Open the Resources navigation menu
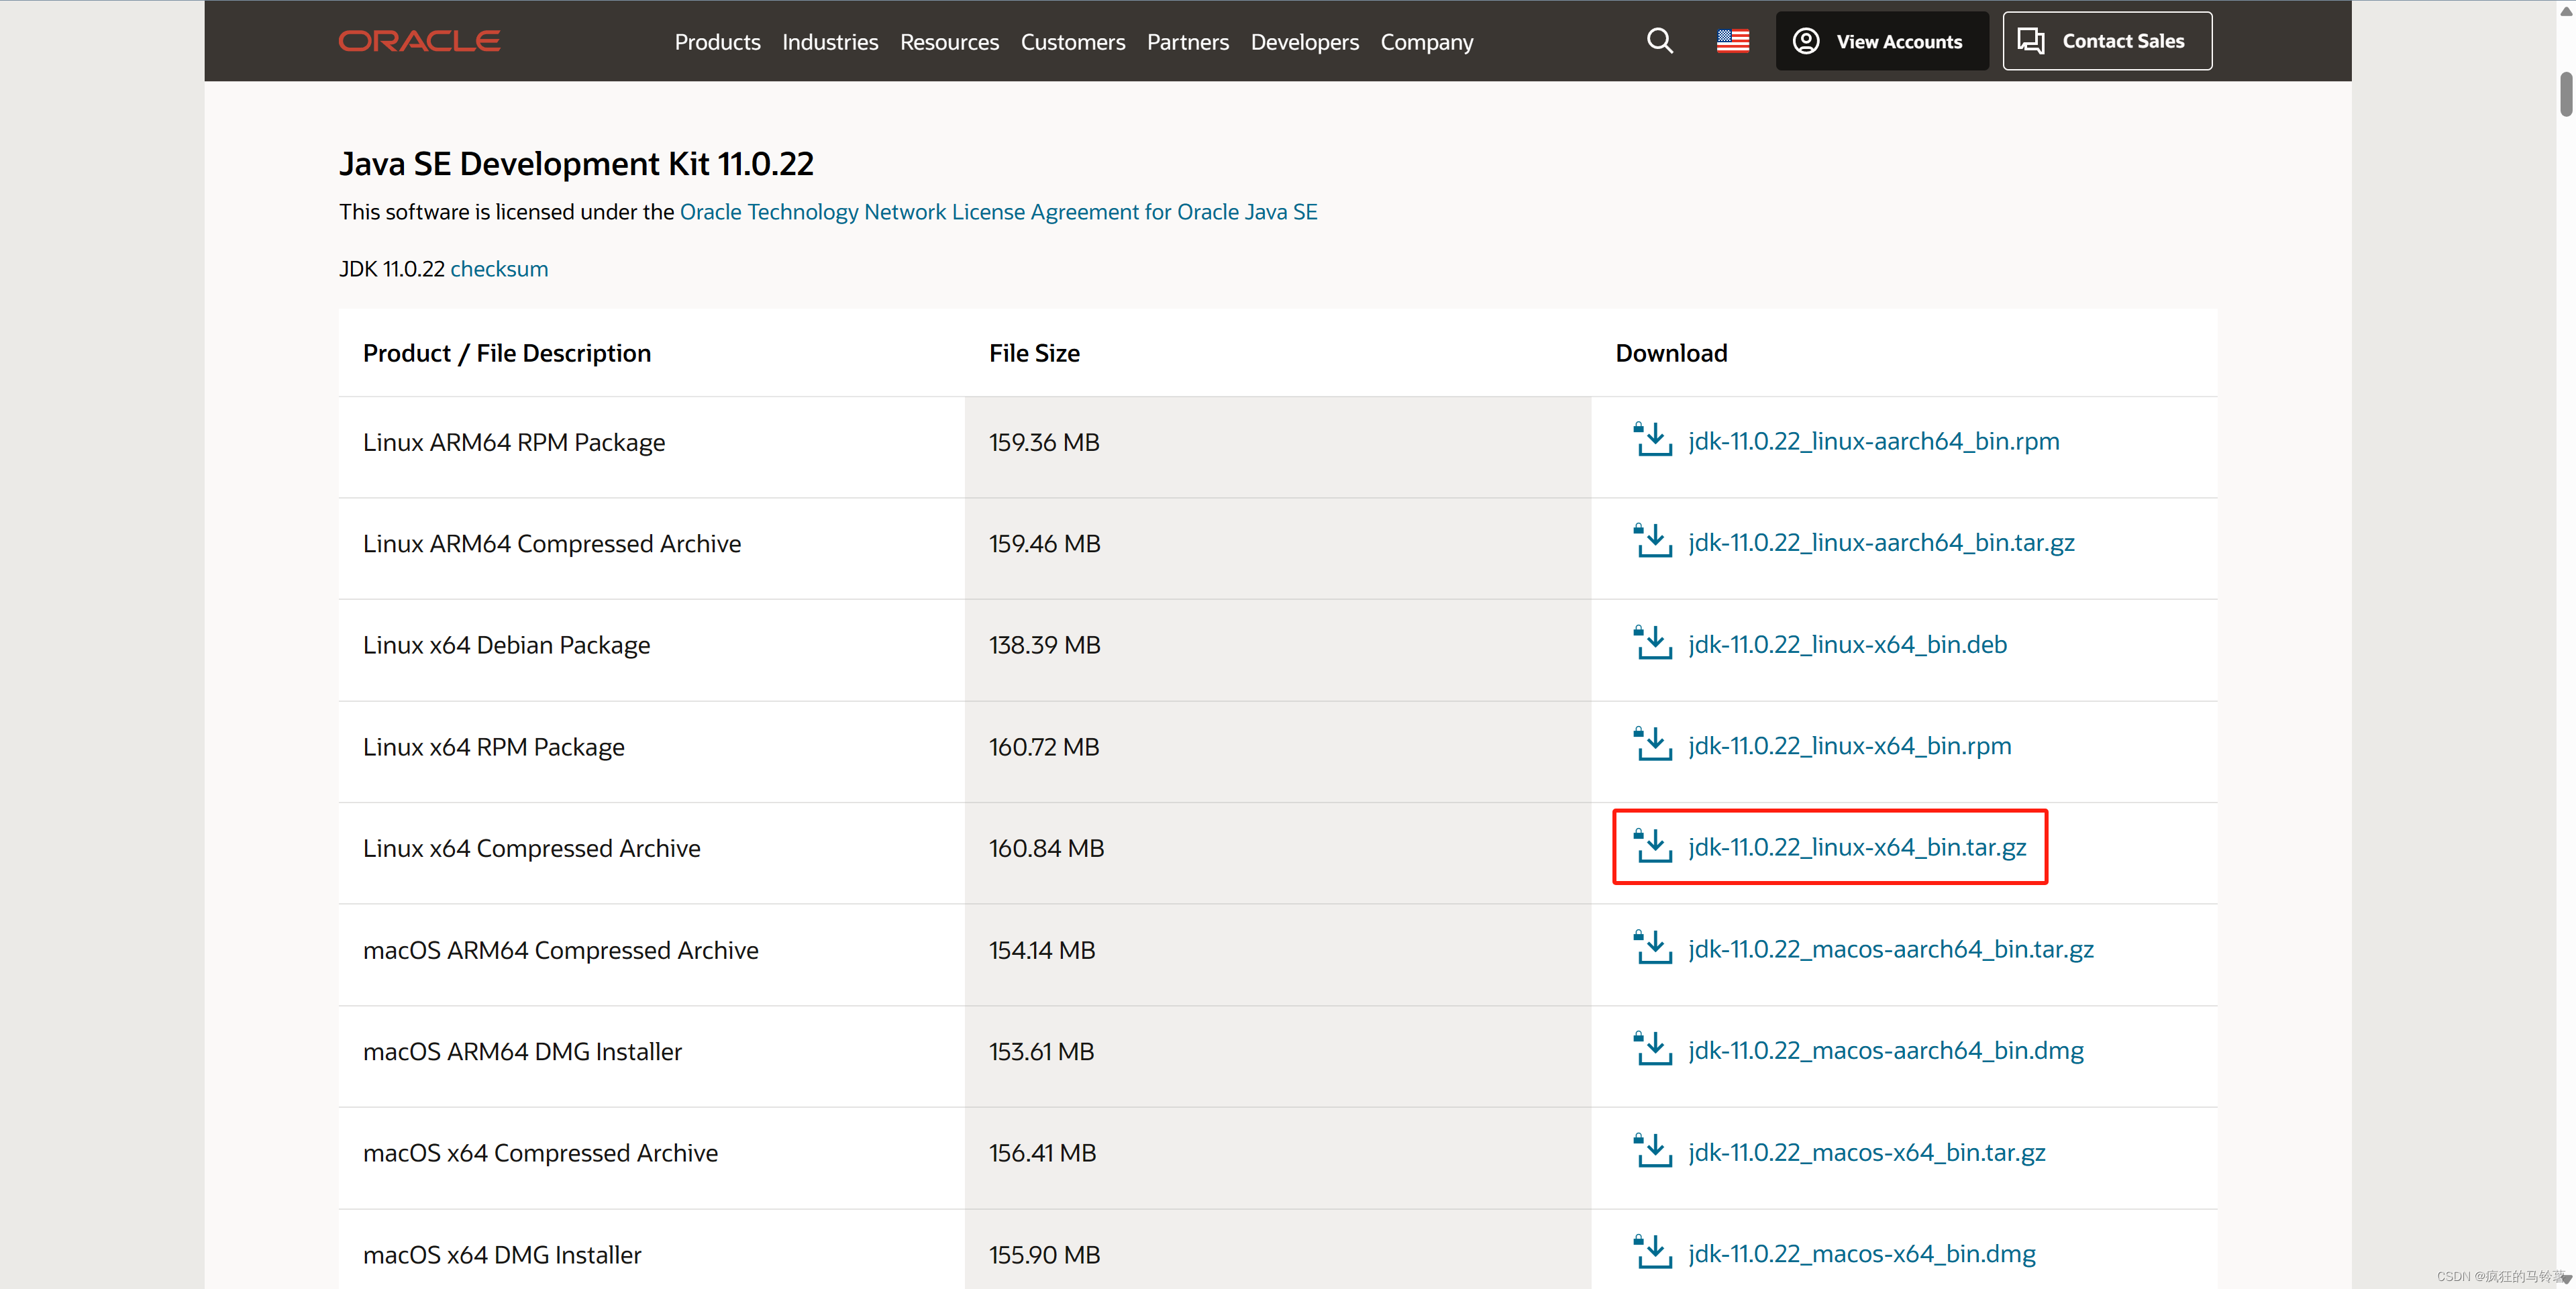The image size is (2576, 1289). coord(949,42)
